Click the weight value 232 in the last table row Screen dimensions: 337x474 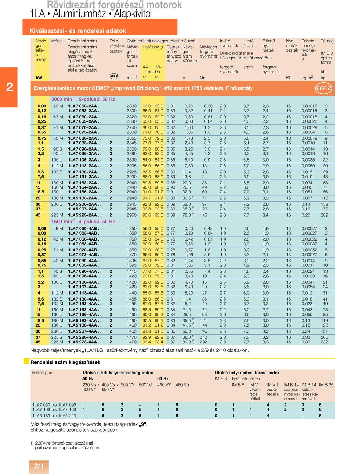point(324,342)
